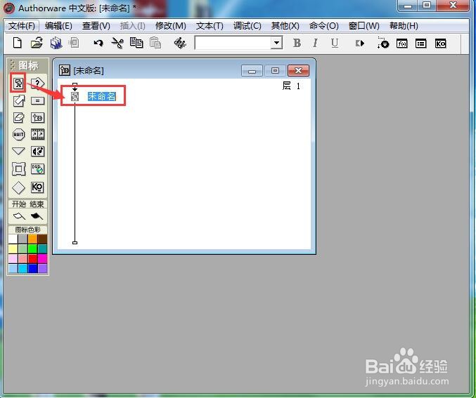This screenshot has width=476, height=398.
Task: Pick the magenta icon color swatch
Action: point(42,258)
